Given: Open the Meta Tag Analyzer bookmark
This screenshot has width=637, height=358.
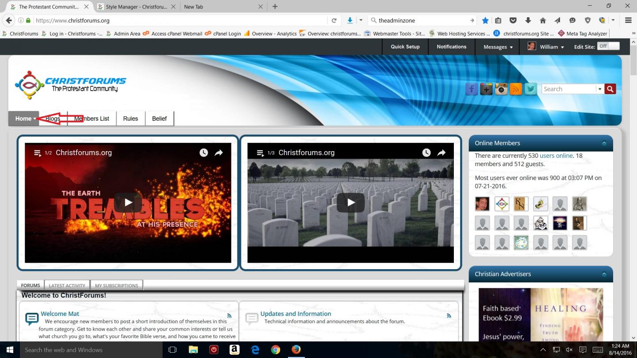Looking at the screenshot, I should 583,34.
